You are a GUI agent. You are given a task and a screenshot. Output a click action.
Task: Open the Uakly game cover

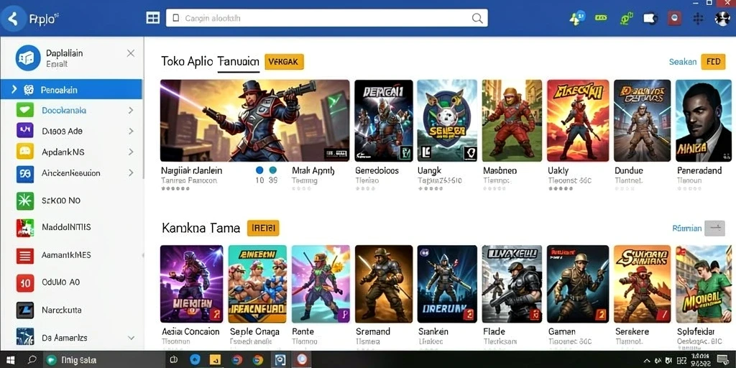click(x=578, y=121)
